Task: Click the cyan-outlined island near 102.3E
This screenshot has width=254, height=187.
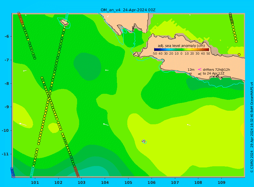Action: [x=64, y=22]
